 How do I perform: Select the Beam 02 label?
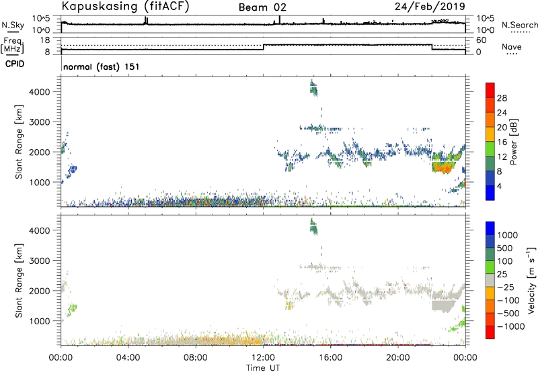point(262,7)
